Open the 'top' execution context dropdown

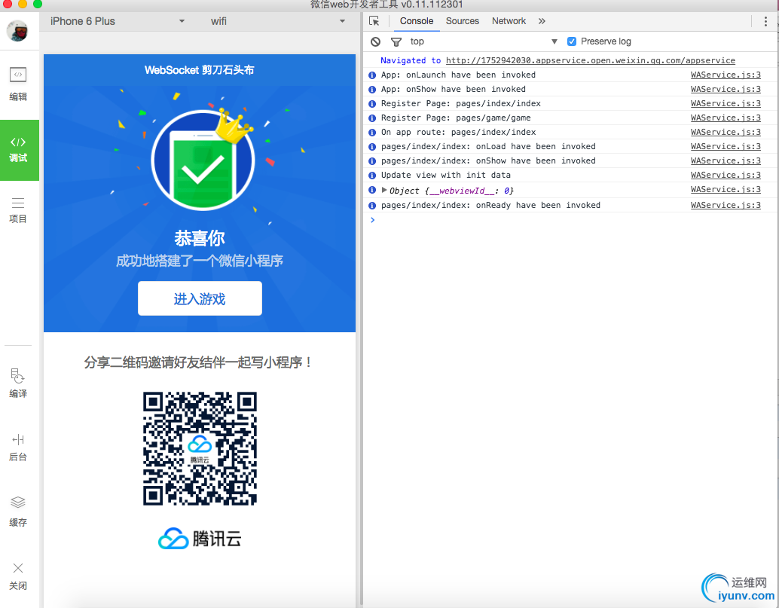click(484, 41)
